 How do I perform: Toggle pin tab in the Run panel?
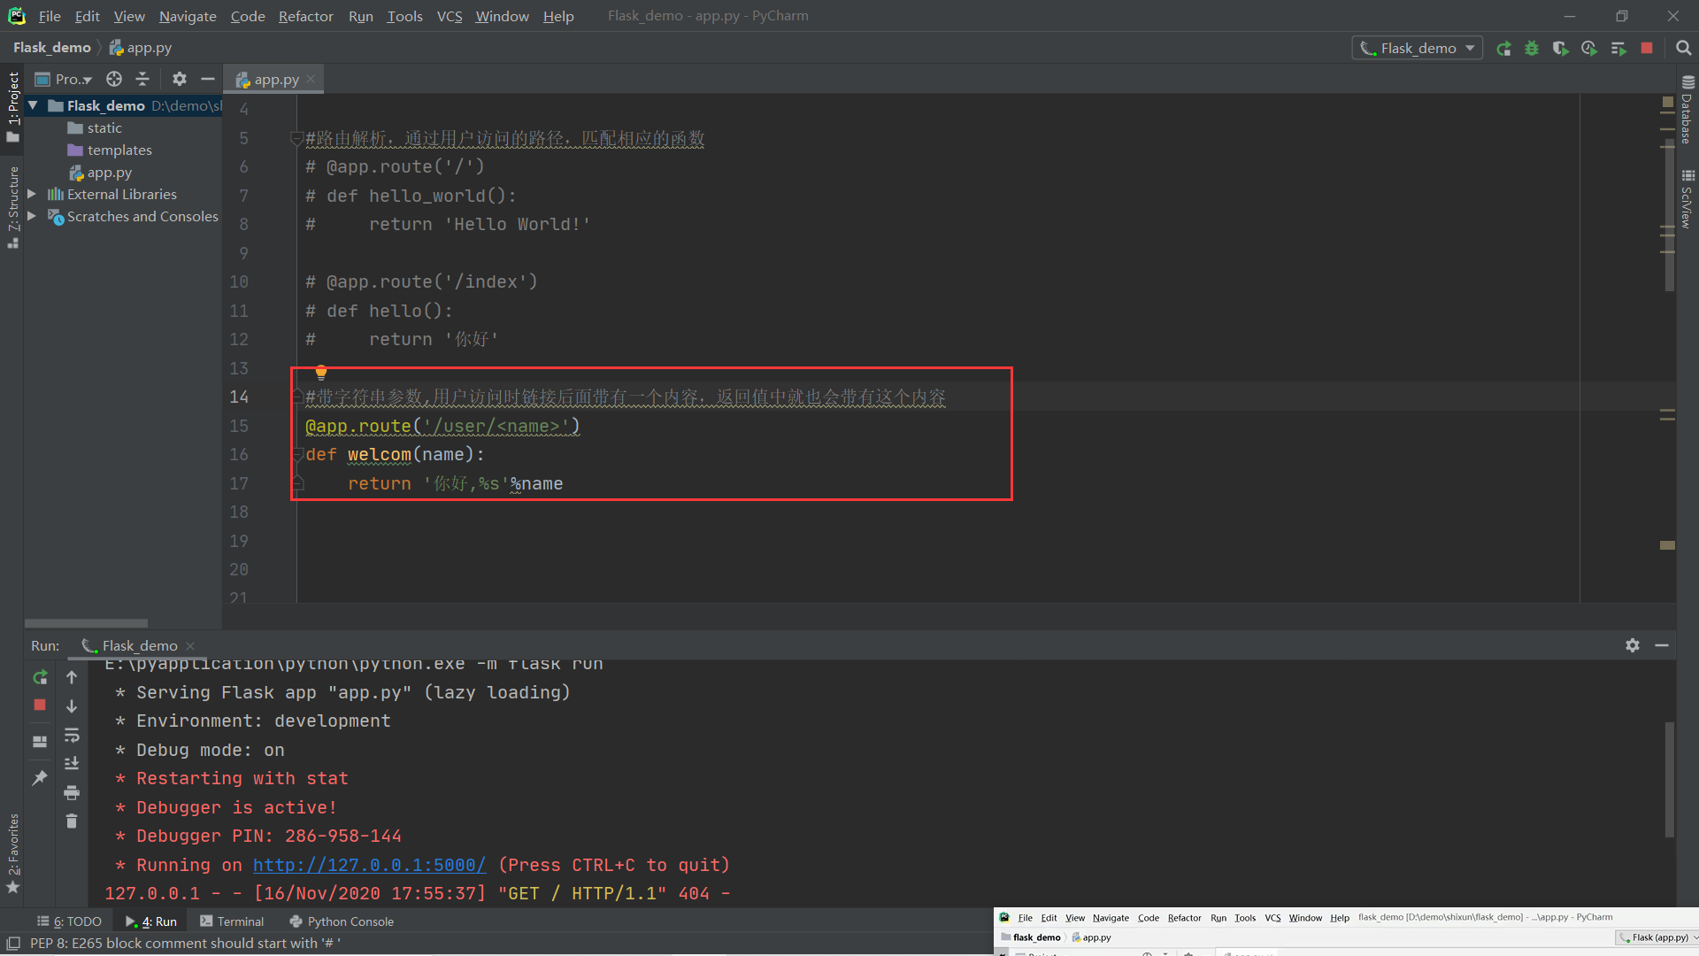click(x=40, y=778)
